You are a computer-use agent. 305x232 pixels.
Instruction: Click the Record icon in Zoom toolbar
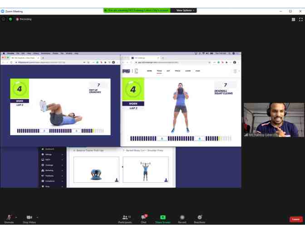coord(182,217)
